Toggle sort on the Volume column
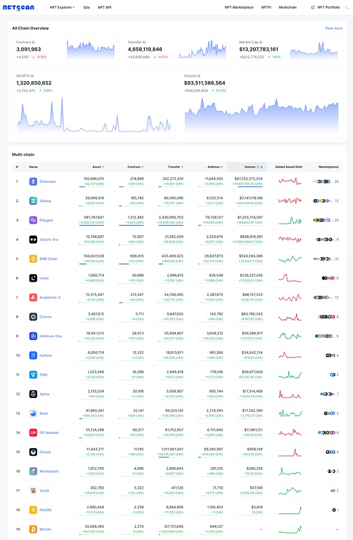This screenshot has width=353, height=540. pyautogui.click(x=262, y=167)
